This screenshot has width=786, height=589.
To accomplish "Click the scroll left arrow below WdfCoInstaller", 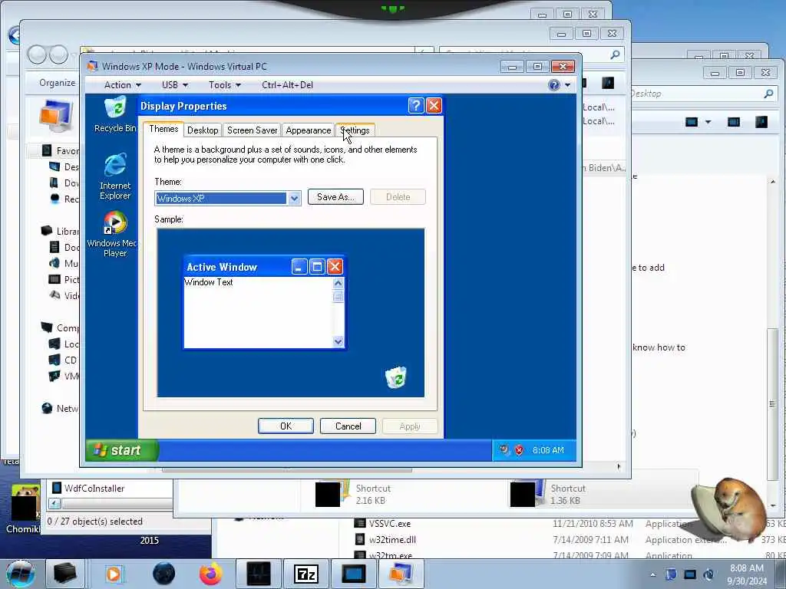I will [54, 503].
